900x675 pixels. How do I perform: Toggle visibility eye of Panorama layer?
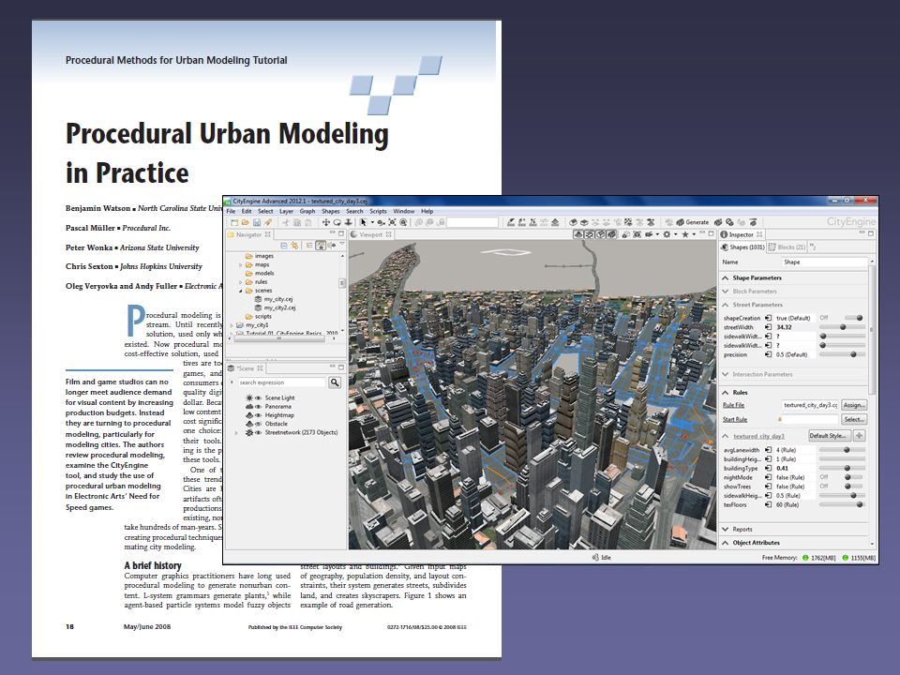tap(259, 406)
